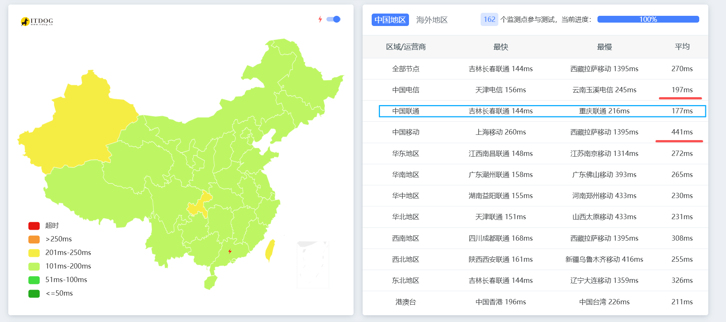This screenshot has height=322, width=726.
Task: Click the 平均 column header
Action: (x=682, y=47)
